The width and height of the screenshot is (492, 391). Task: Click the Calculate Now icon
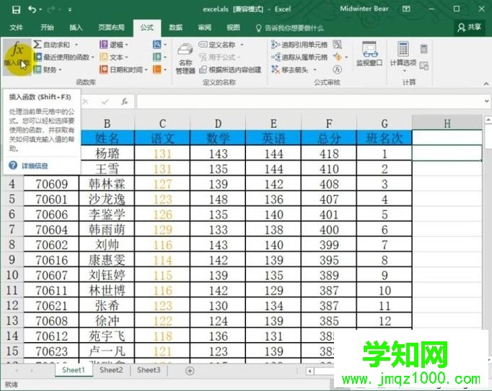[x=424, y=48]
